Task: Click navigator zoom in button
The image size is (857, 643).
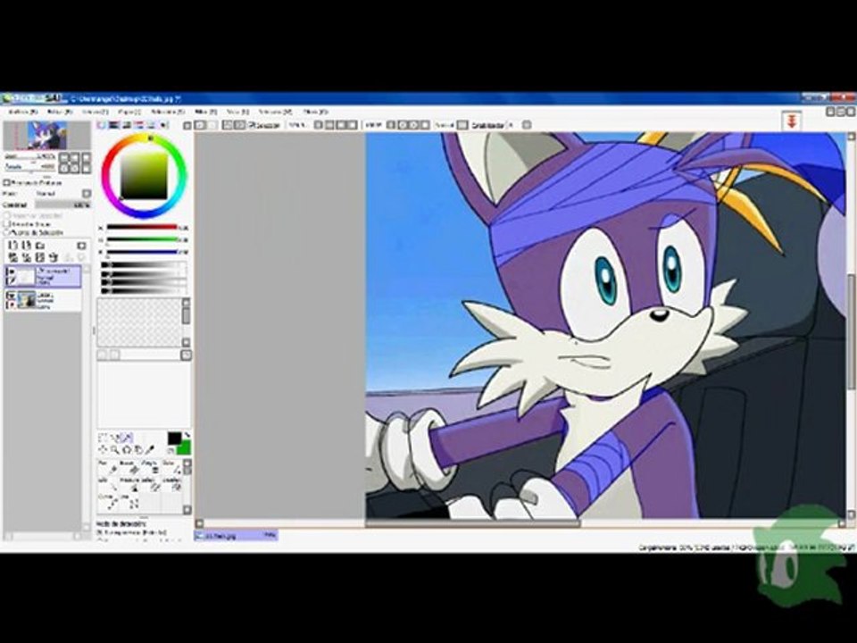Action: point(75,158)
